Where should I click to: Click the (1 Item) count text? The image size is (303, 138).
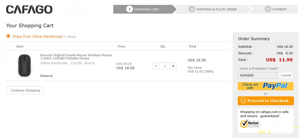tap(70, 36)
